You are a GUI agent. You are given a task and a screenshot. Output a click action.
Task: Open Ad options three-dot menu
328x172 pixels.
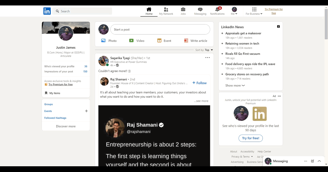pyautogui.click(x=279, y=96)
